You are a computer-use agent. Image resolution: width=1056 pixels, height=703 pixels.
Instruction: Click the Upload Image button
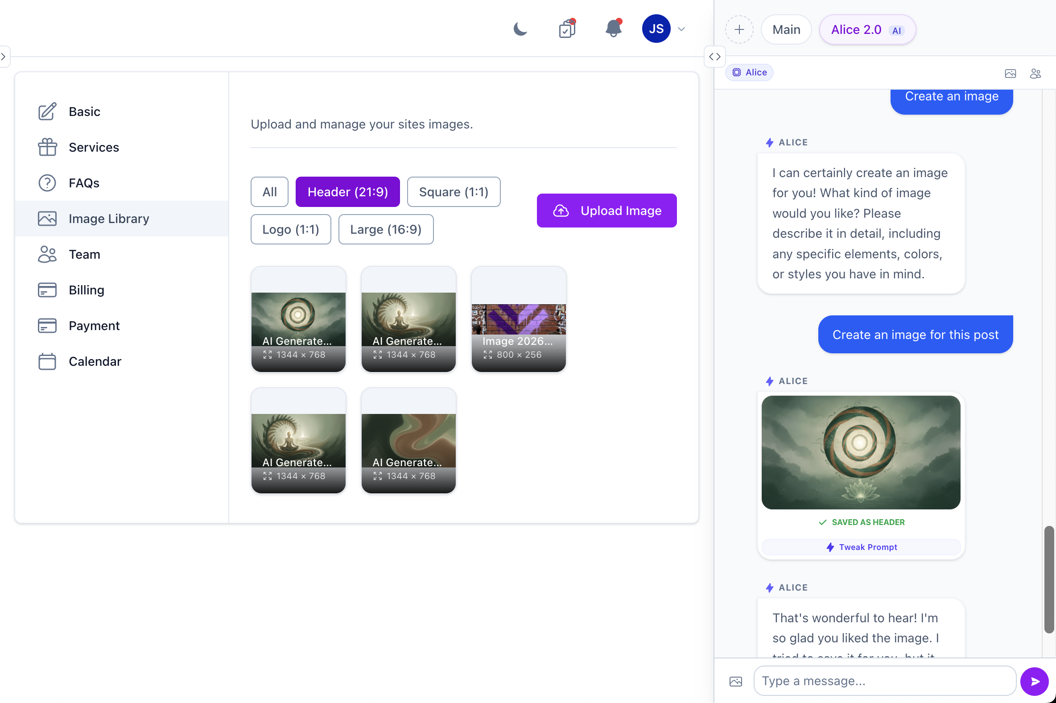[606, 211]
